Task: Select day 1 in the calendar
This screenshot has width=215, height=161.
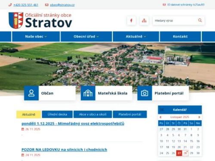Action: click(x=191, y=129)
